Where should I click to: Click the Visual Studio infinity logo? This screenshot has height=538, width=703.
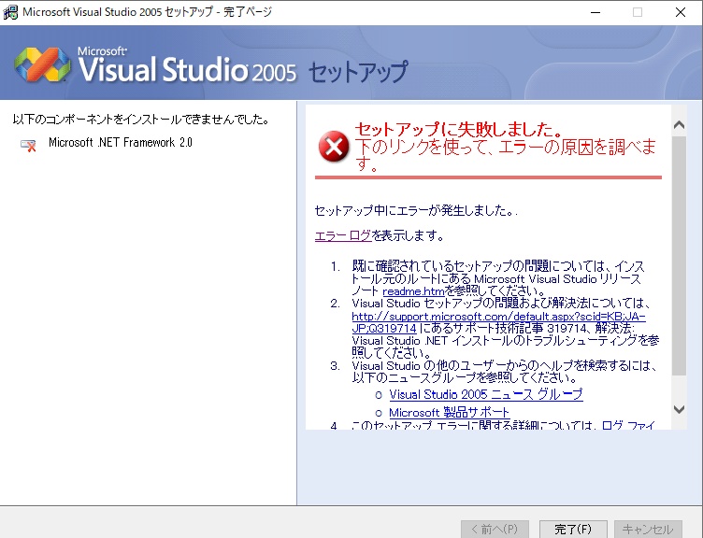pos(43,64)
